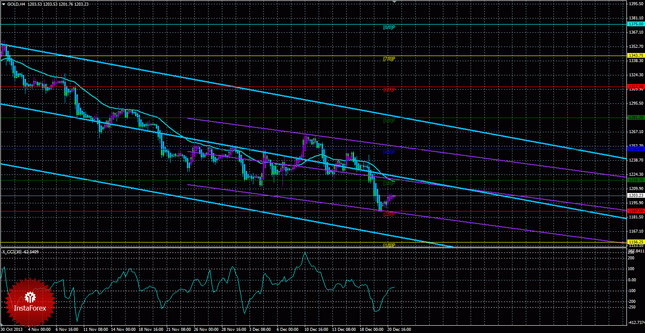The height and width of the screenshot is (333, 645).
Task: Click the 6 Dec 00:00 time label
Action: pyautogui.click(x=288, y=330)
